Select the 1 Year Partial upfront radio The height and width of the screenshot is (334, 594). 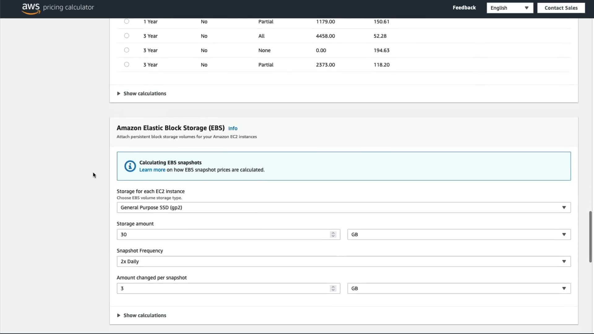click(x=127, y=21)
